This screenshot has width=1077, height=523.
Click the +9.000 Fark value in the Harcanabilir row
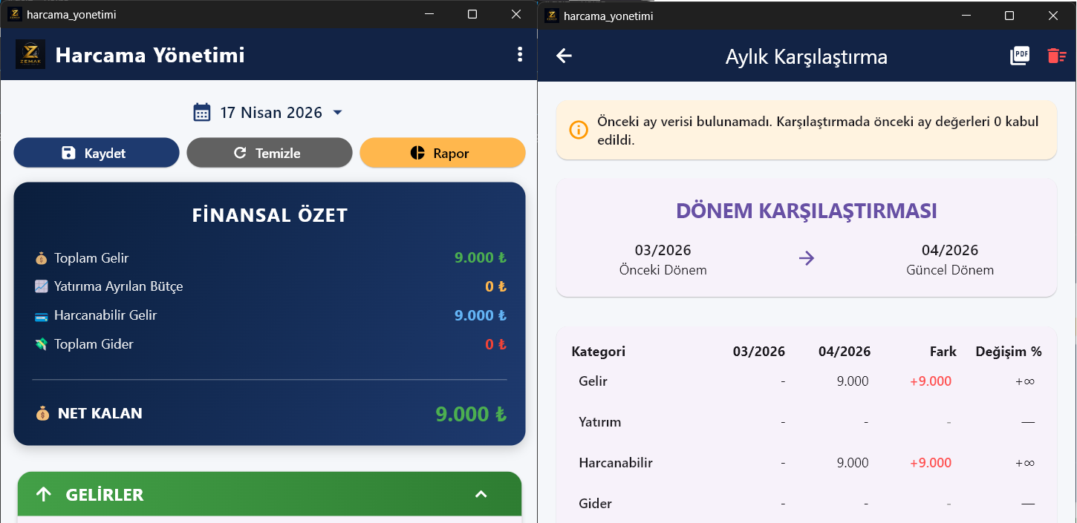coord(931,463)
